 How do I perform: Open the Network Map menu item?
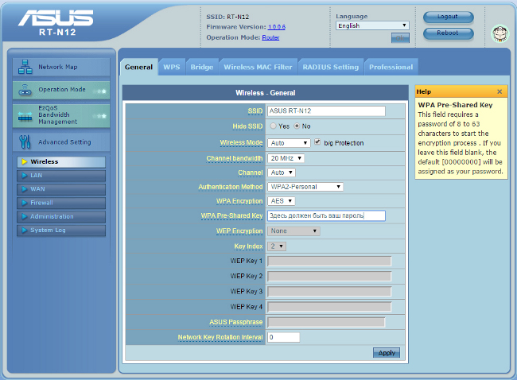click(61, 67)
